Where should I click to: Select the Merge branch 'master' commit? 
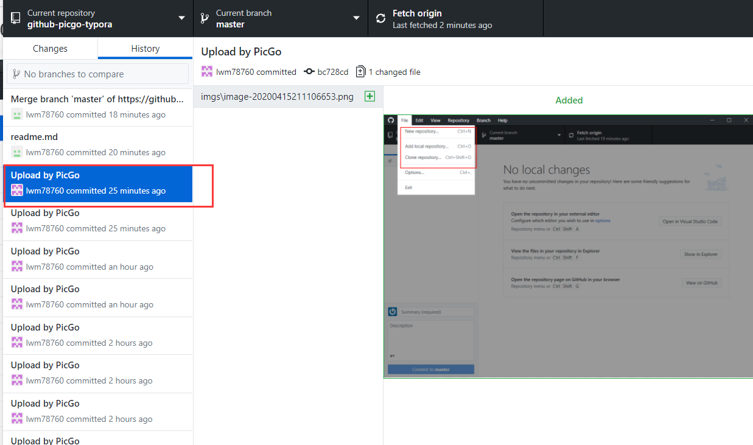coord(98,107)
